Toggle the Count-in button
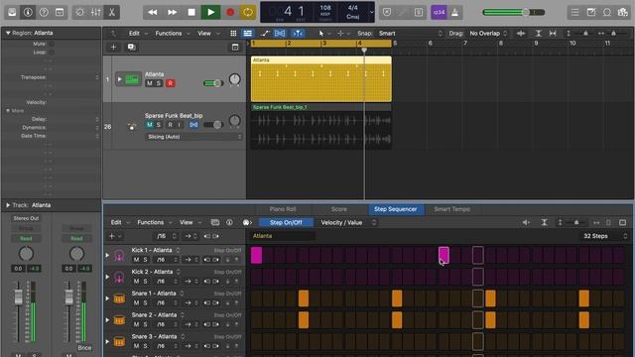 (439, 12)
